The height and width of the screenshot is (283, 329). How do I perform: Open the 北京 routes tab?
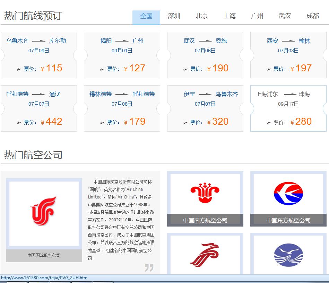(x=202, y=16)
